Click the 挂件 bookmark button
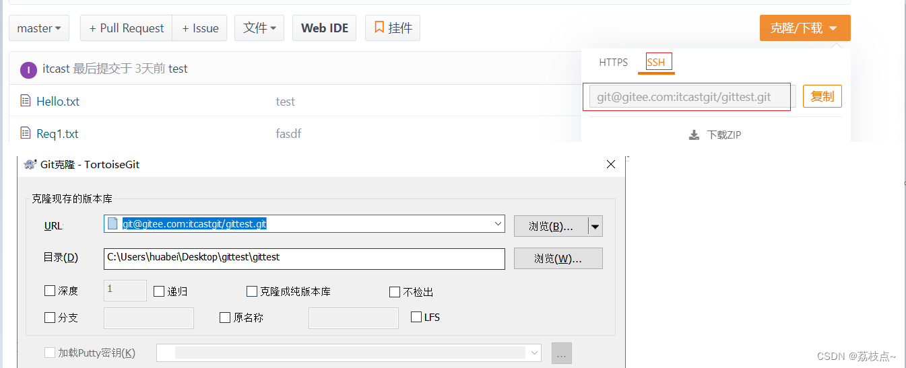The height and width of the screenshot is (368, 906). click(393, 28)
